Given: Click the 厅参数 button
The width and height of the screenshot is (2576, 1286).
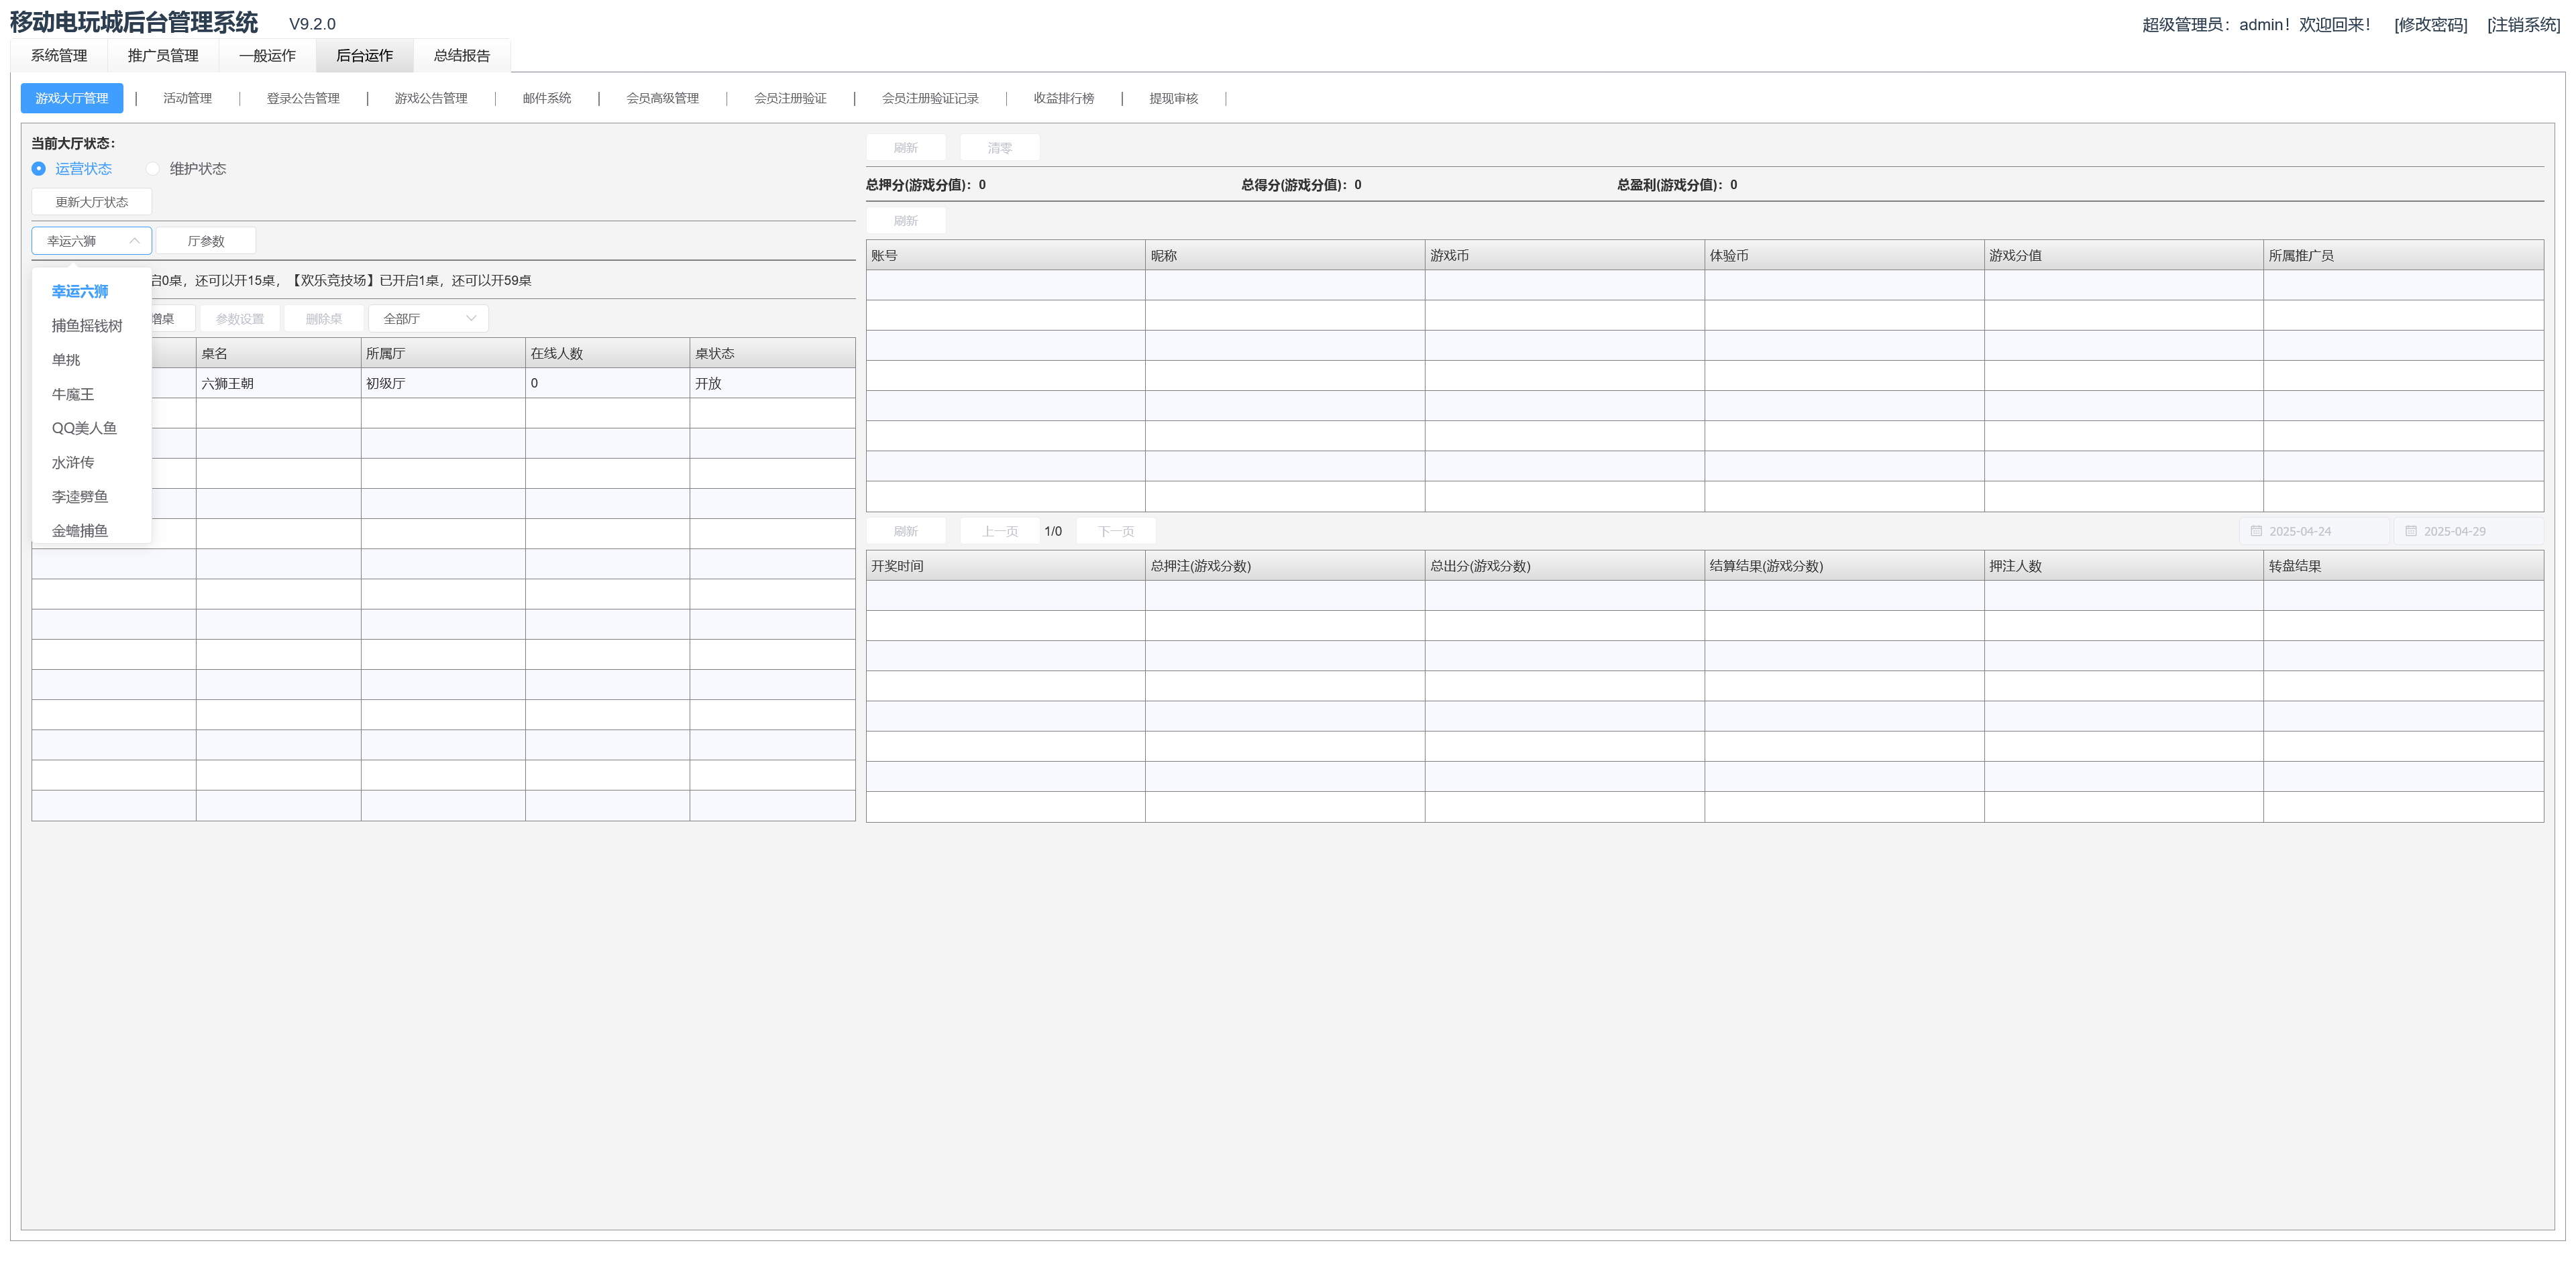Looking at the screenshot, I should [206, 241].
